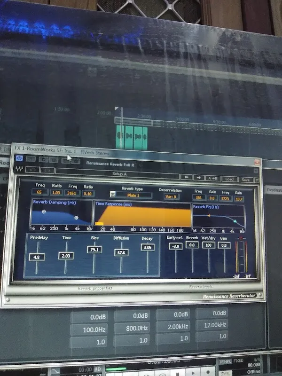Viewport: 282px width, 376px height.
Task: Click the 1.0 Q value below 2.00kHz
Action: tap(172, 338)
